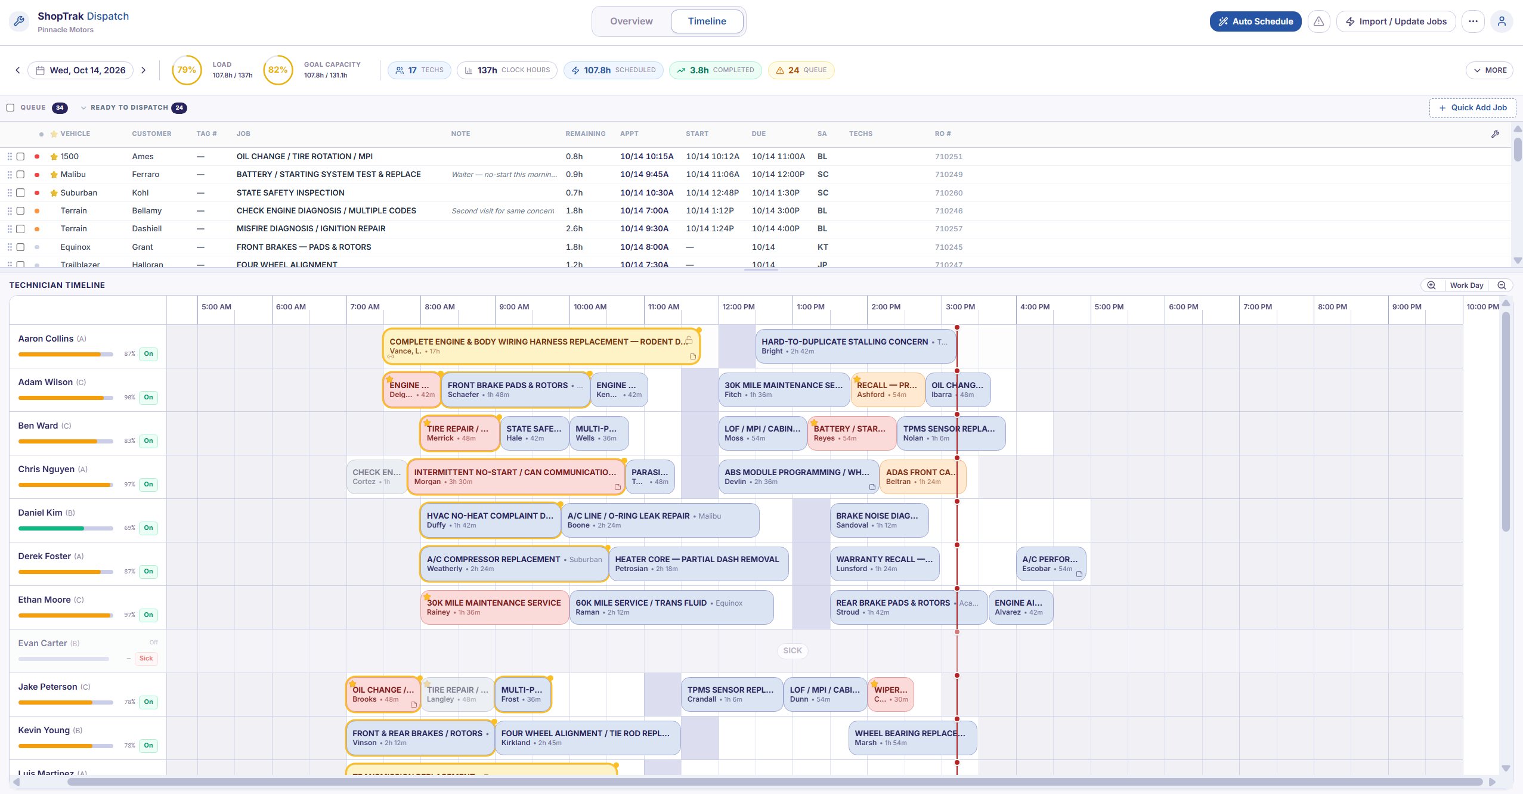Sort by the DUE column header
The image size is (1523, 794).
(x=759, y=134)
